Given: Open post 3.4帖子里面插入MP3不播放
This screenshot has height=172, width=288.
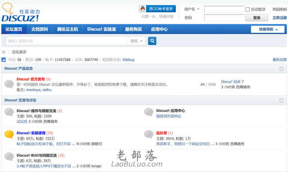Looking at the screenshot, I should coord(44,166).
